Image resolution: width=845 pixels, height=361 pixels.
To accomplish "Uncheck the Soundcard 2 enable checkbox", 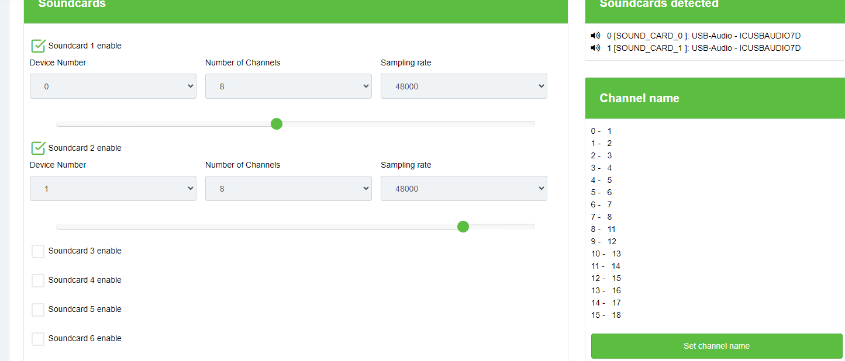I will (38, 148).
